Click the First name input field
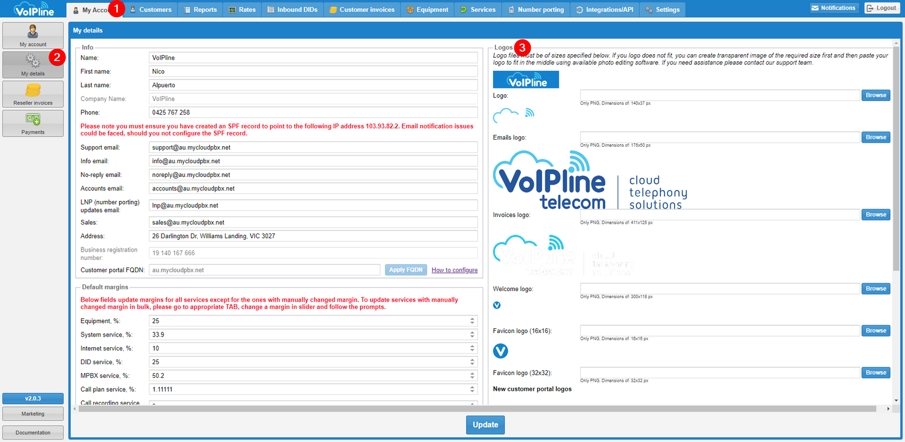The image size is (905, 442). tap(313, 71)
